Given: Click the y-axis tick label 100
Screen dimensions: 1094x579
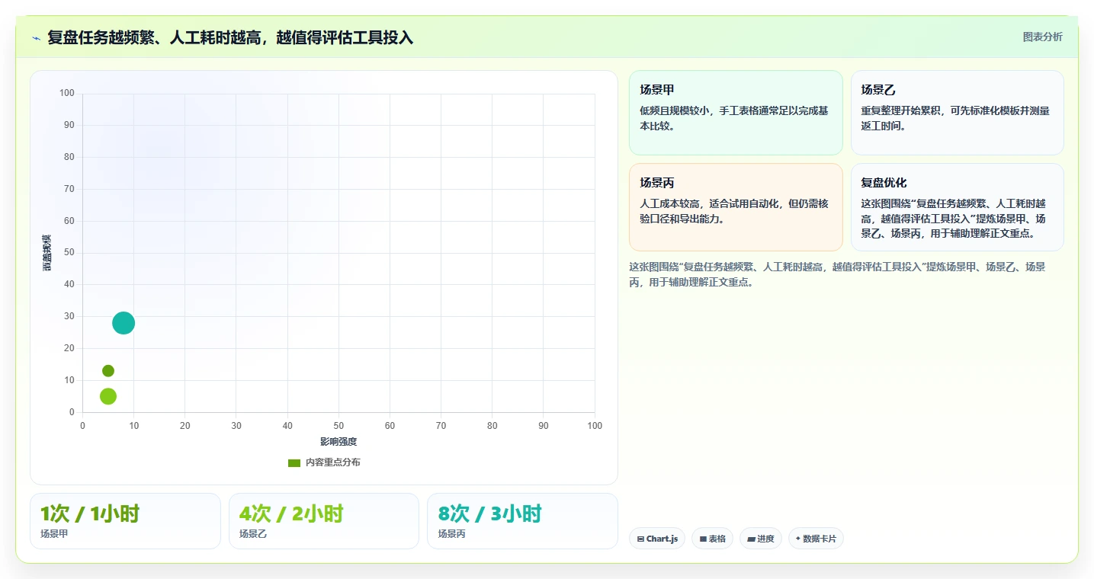Looking at the screenshot, I should point(67,94).
